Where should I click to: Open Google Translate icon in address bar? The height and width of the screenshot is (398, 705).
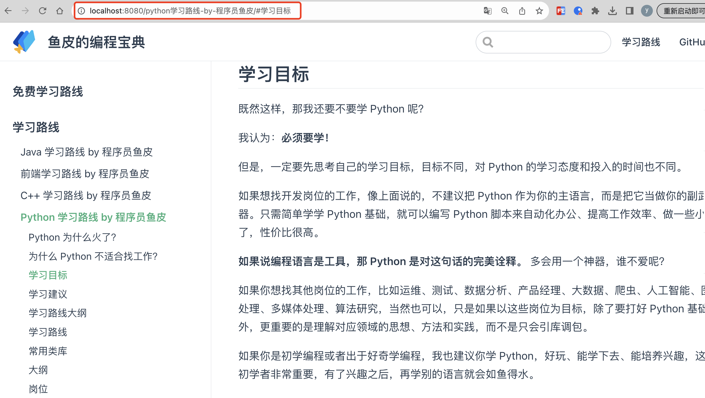click(x=487, y=11)
